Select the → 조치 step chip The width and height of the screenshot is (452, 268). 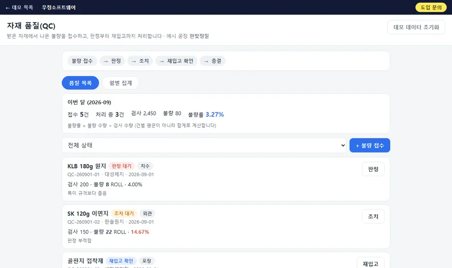point(140,61)
